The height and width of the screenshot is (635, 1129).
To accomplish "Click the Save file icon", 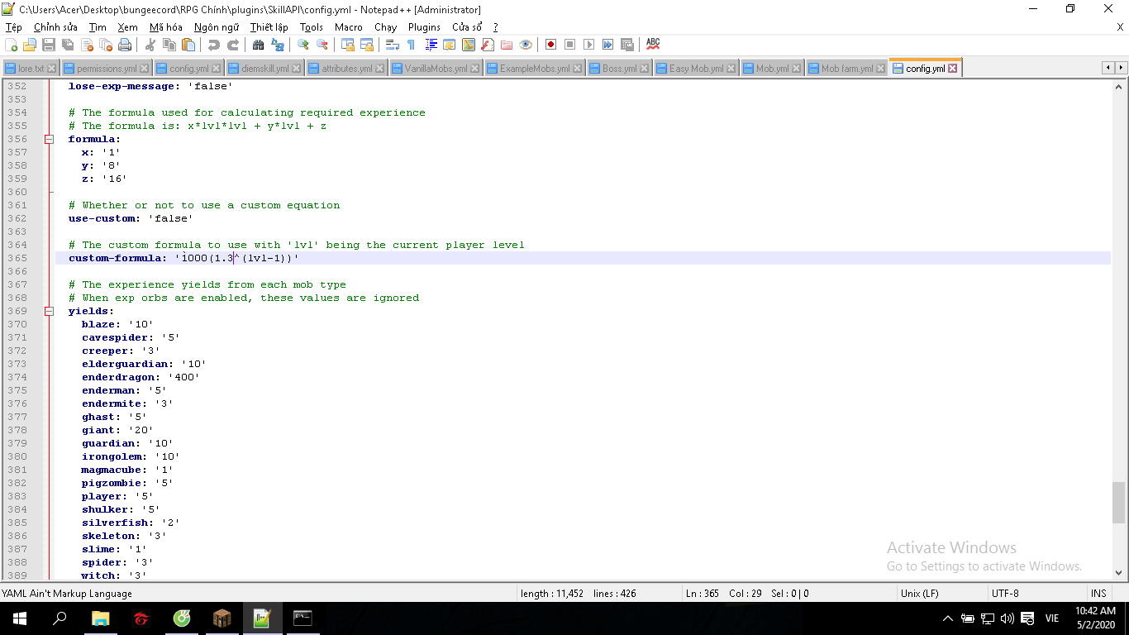I will click(x=49, y=45).
